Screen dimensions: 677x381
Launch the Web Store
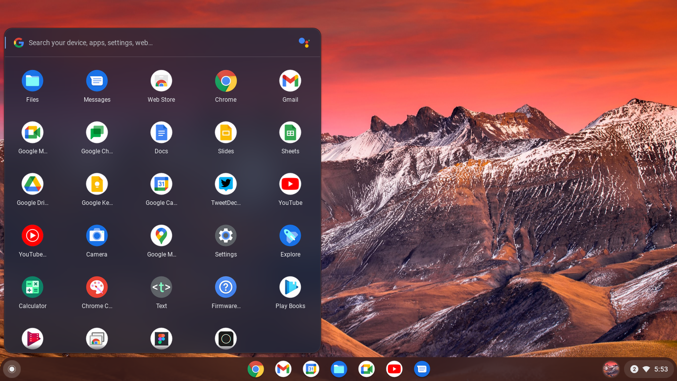pos(161,80)
